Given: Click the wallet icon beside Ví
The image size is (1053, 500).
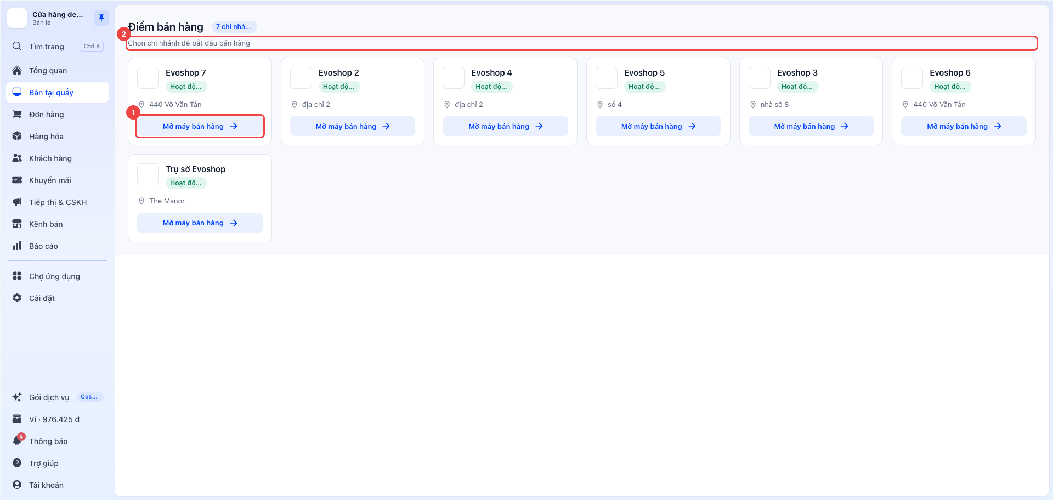Looking at the screenshot, I should [17, 419].
